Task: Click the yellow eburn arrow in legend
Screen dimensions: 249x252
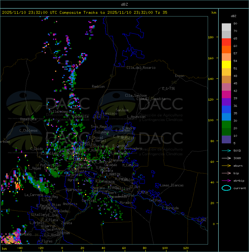Action: tap(226, 166)
